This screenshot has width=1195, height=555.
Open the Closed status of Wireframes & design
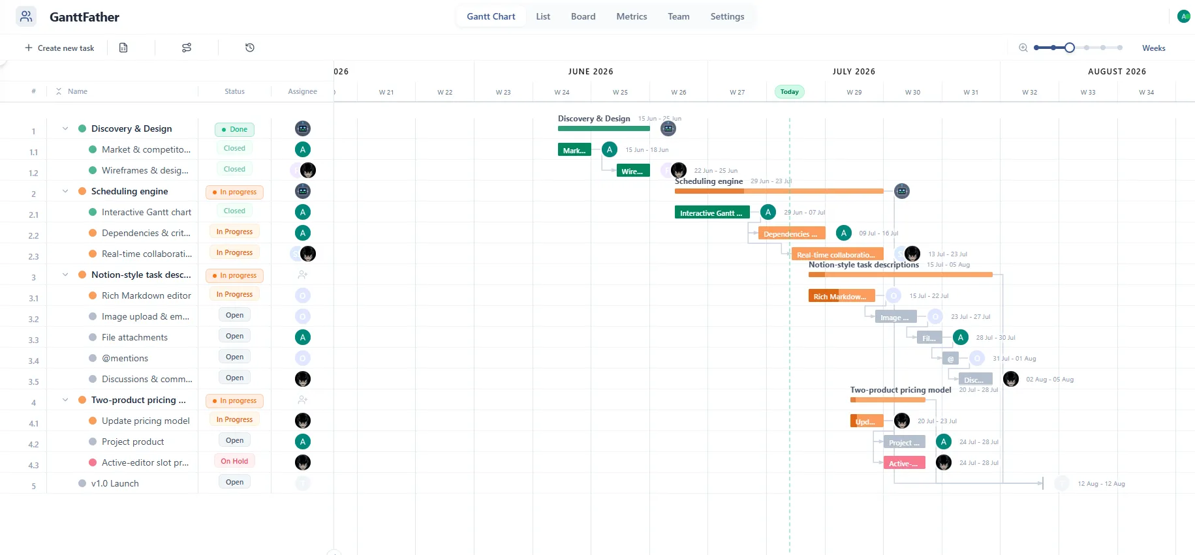pyautogui.click(x=234, y=169)
